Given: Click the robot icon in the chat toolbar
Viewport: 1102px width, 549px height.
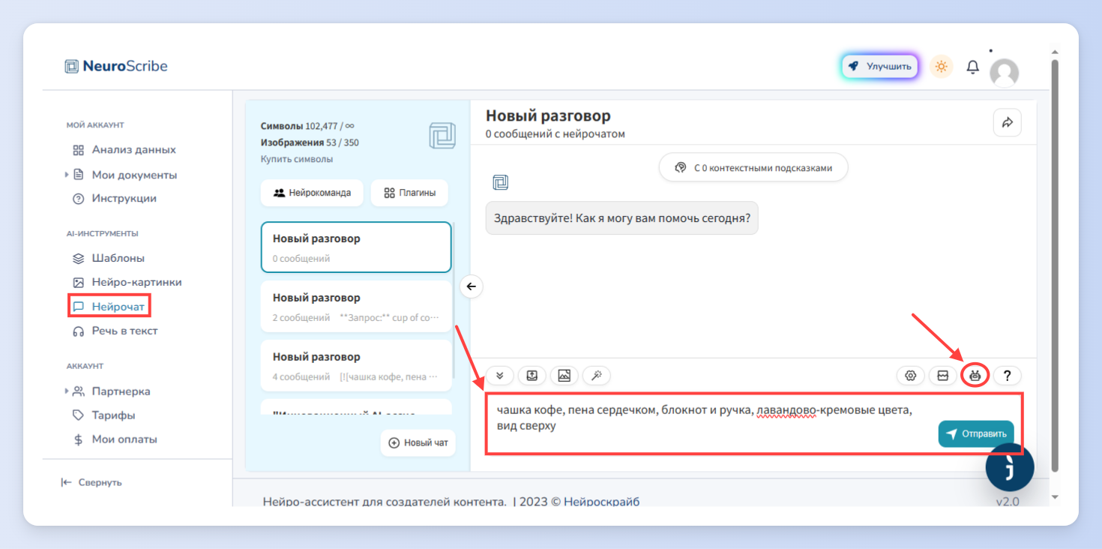Looking at the screenshot, I should [975, 376].
